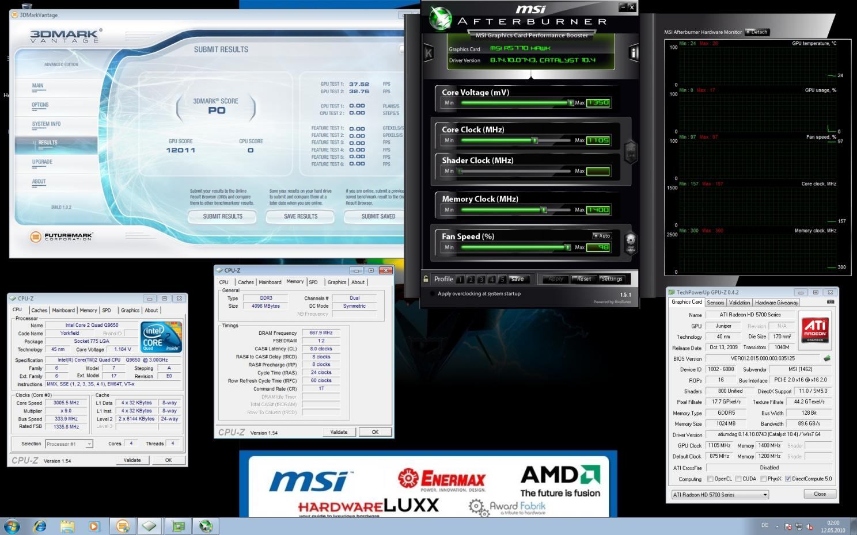Toggle the PhysX checkbox in GPU-Z
This screenshot has height=535, width=857.
click(x=763, y=479)
